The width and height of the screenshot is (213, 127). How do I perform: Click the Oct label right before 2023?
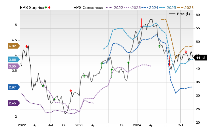(x=65, y=125)
